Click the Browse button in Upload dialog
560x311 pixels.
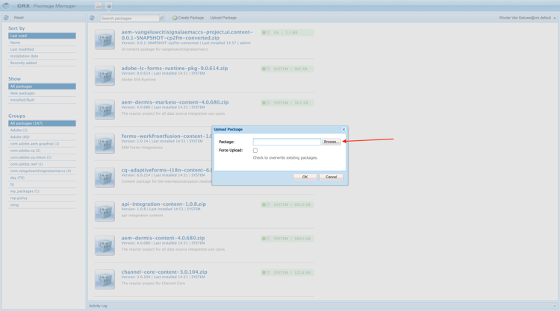(332, 142)
